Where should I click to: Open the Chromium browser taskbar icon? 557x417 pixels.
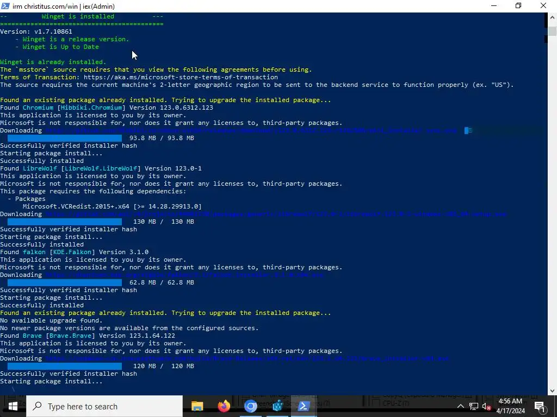(250, 406)
